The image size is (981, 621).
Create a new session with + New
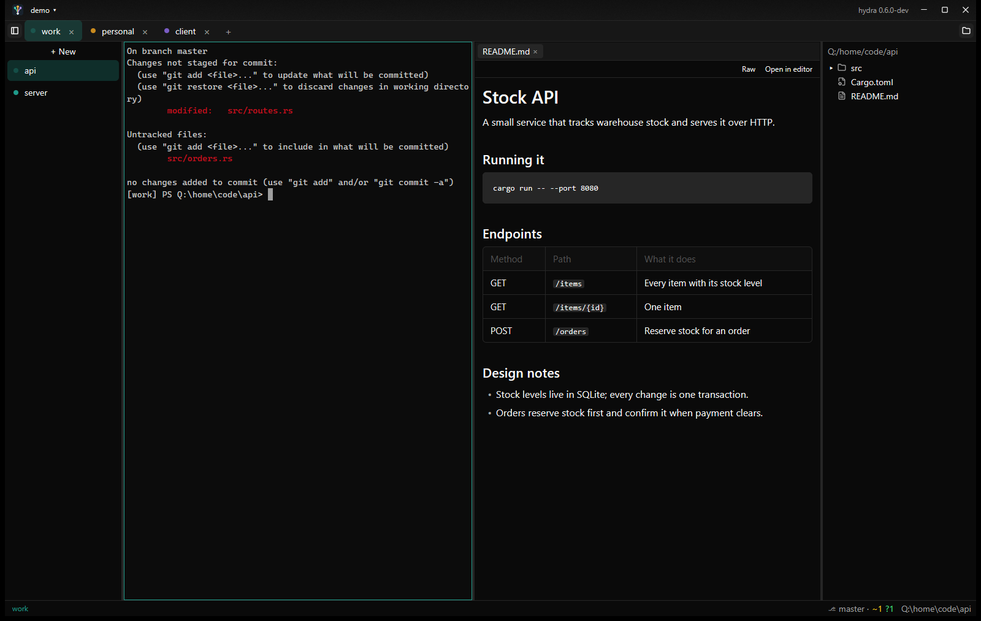[63, 51]
